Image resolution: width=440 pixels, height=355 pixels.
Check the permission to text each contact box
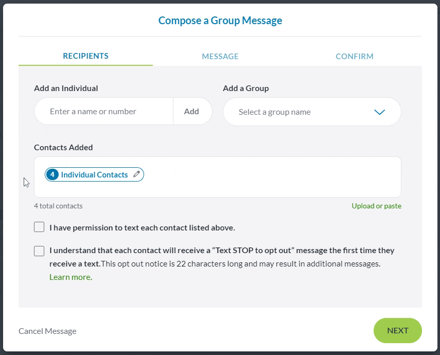pyautogui.click(x=39, y=227)
